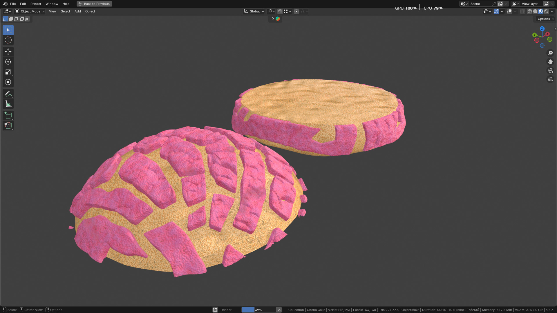
Task: Toggle the camera view icon
Action: (x=550, y=70)
